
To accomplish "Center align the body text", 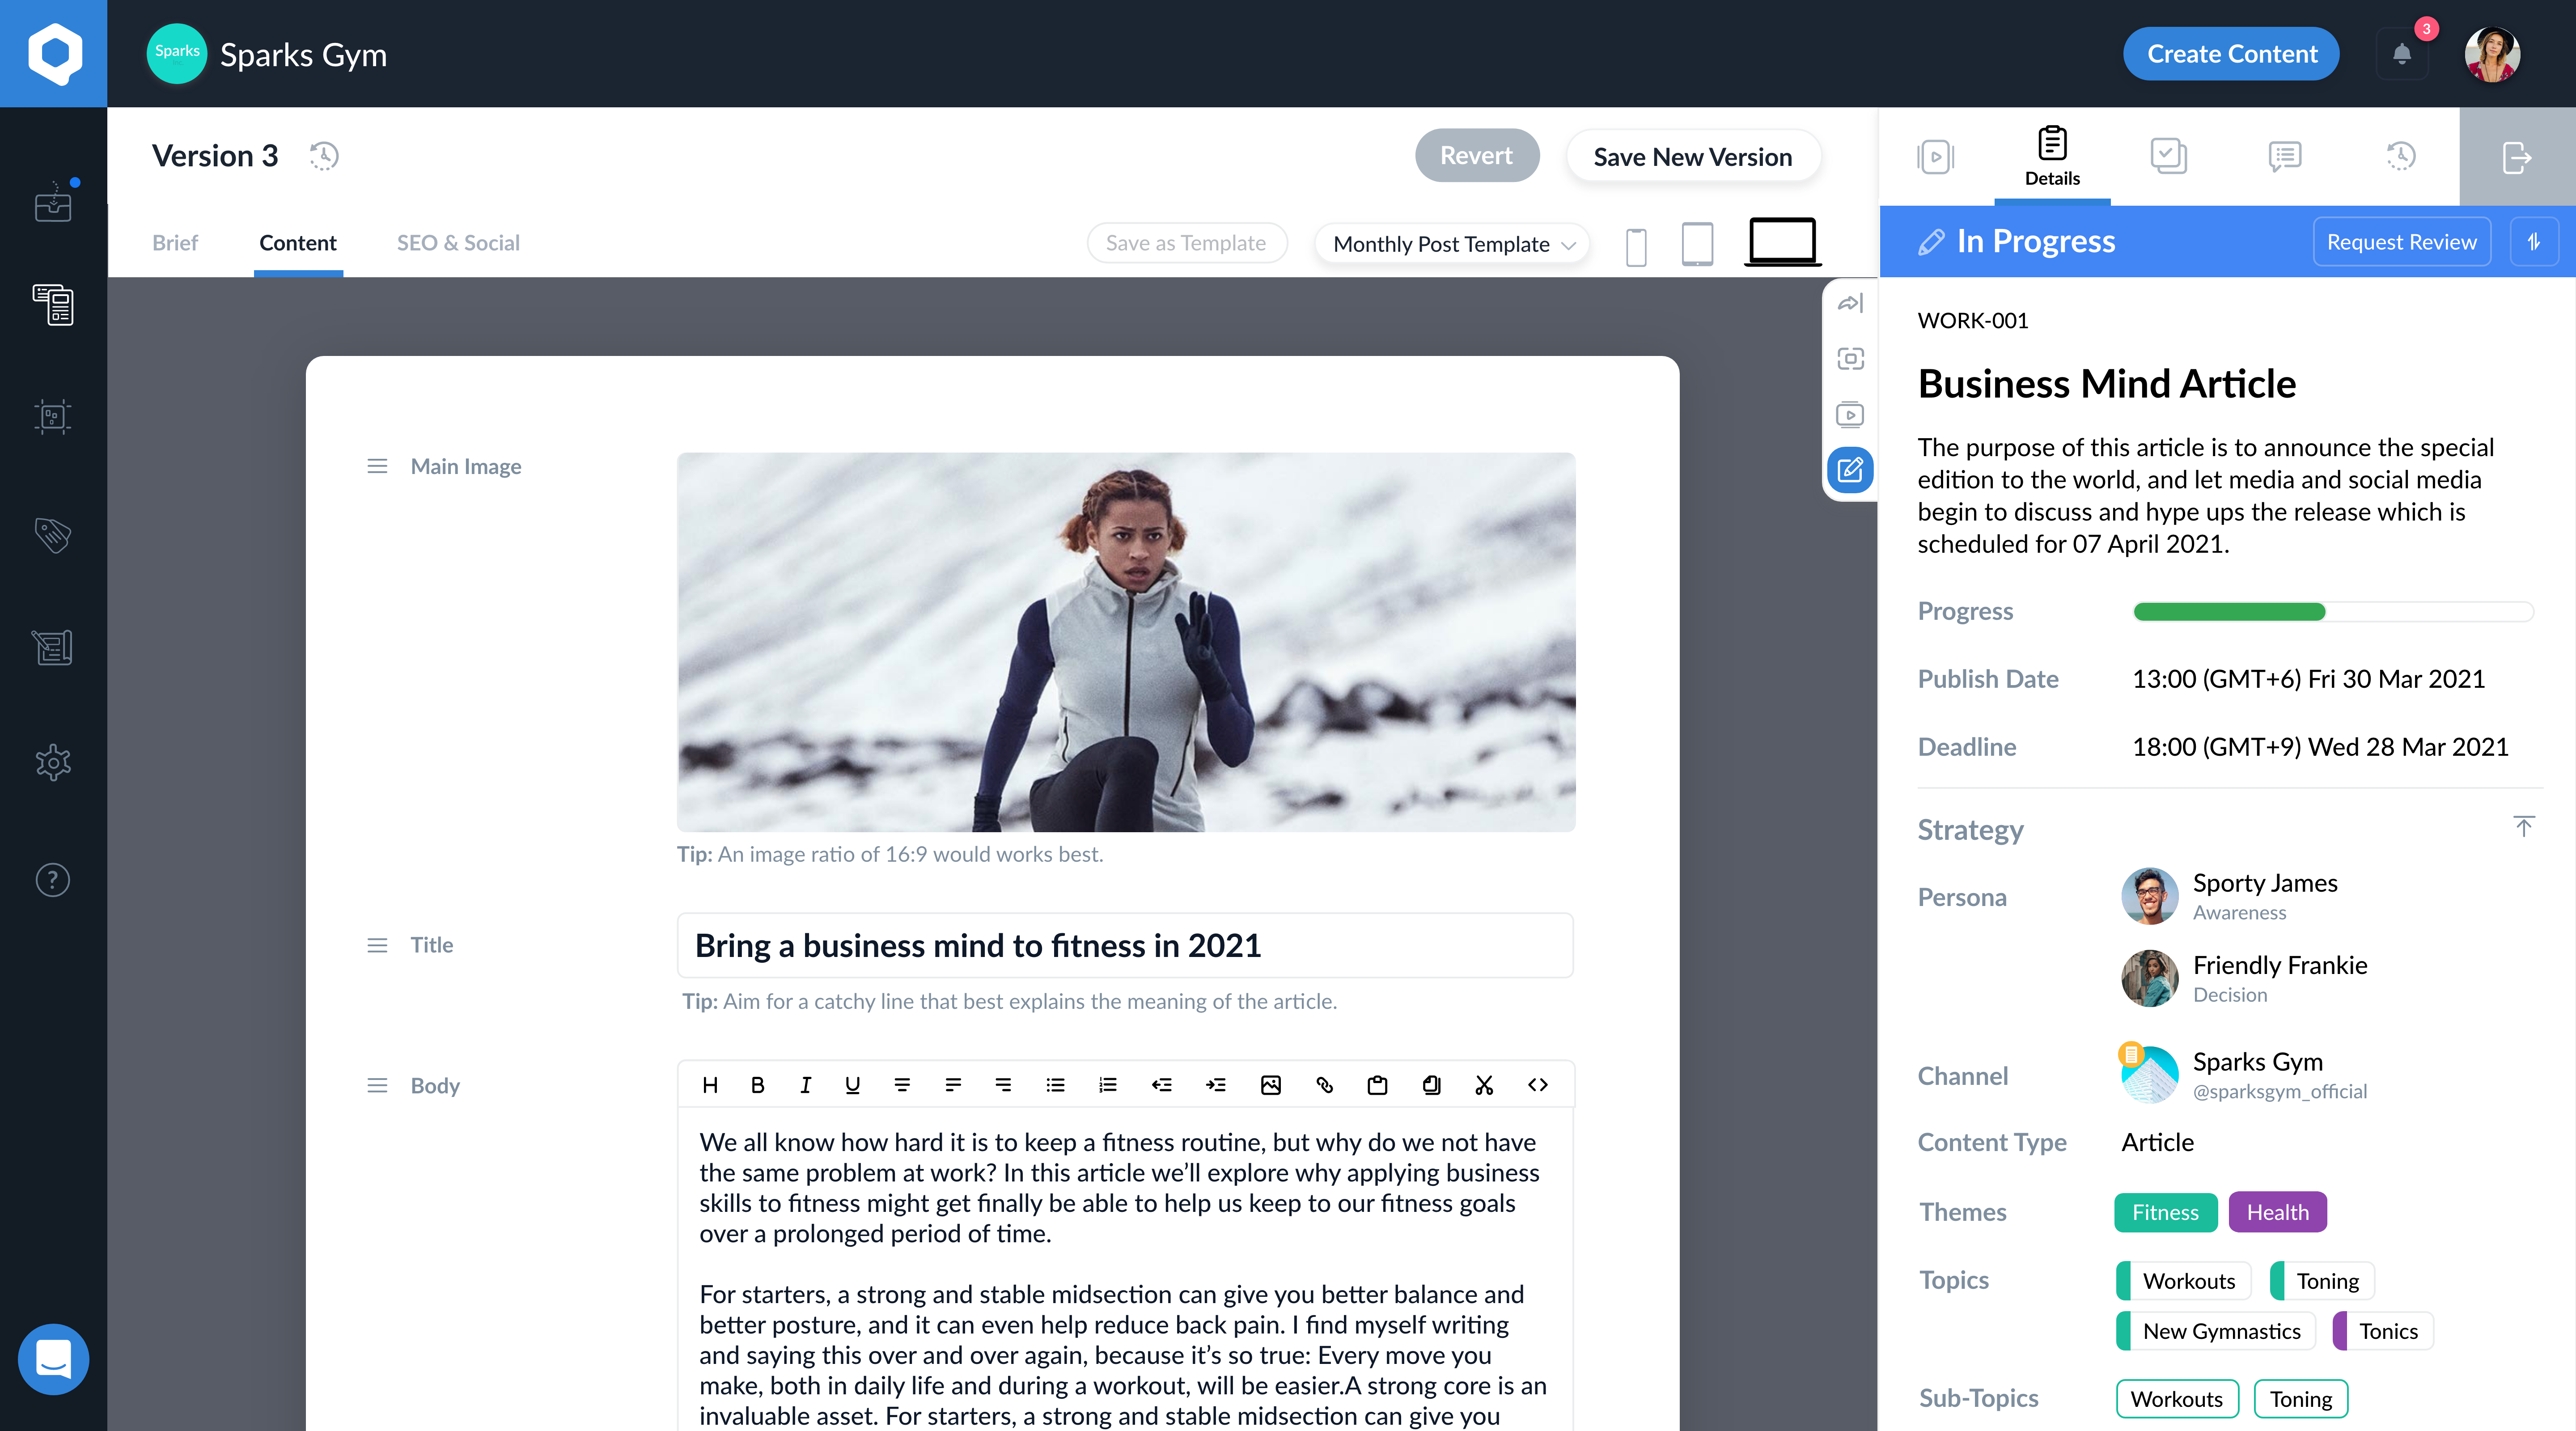I will (x=902, y=1085).
